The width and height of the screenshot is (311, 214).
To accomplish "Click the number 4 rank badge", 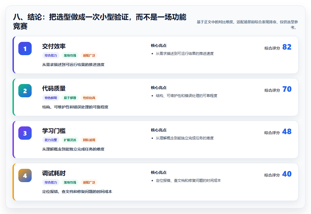I will point(25,175).
